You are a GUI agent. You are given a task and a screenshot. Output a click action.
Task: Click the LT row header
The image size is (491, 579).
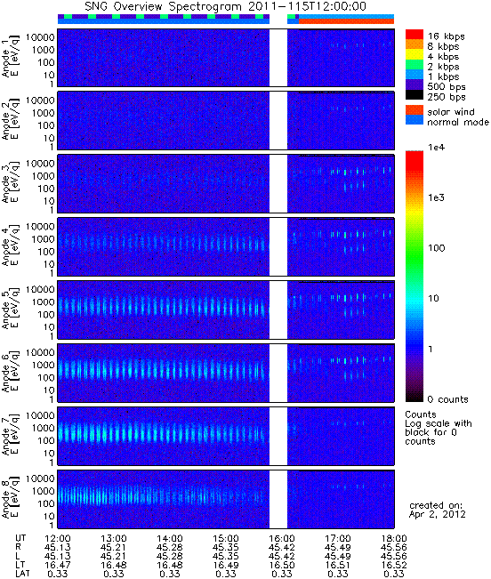click(20, 565)
